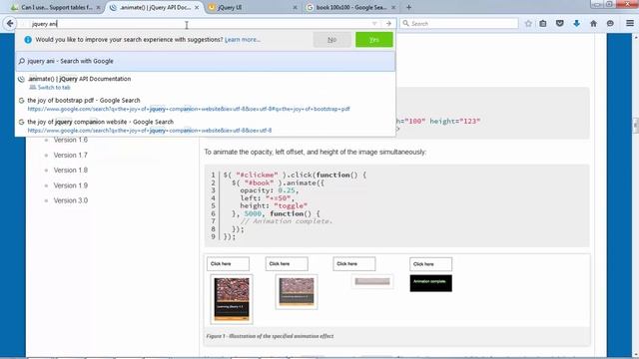The image size is (639, 359).
Task: Click the text To animate the opacity, left offset
Action: tap(316, 152)
